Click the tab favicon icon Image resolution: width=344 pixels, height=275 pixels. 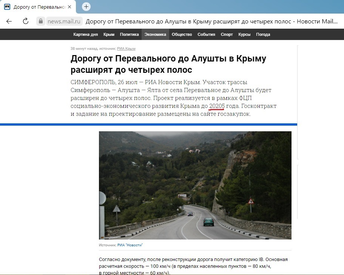coord(7,7)
